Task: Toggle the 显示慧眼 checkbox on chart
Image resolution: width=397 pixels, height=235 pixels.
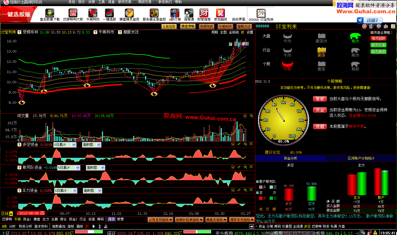Action: tap(230, 44)
